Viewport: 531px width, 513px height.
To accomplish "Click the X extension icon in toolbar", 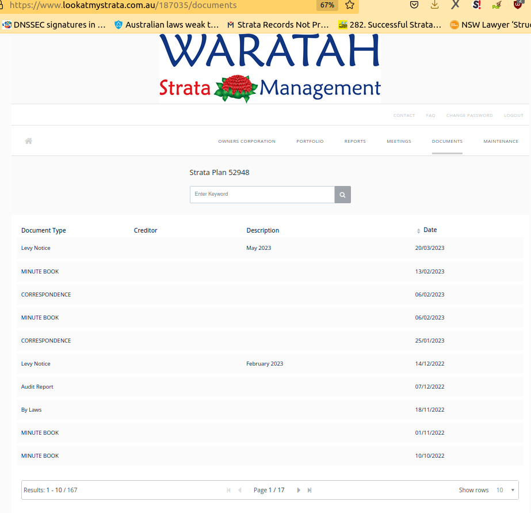I will (x=456, y=5).
